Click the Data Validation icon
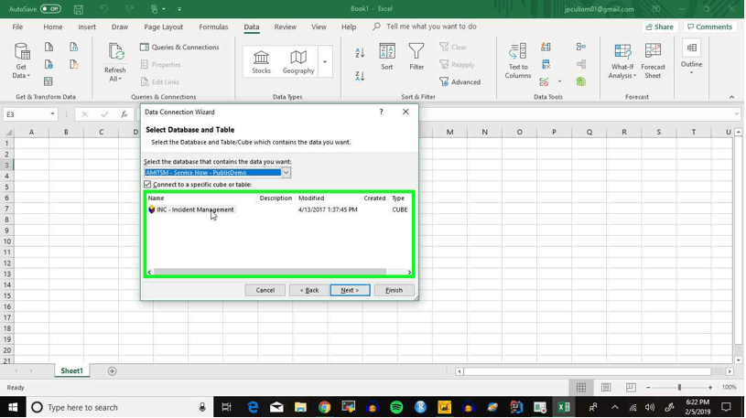Screen dimensions: 746x418 click(545, 81)
